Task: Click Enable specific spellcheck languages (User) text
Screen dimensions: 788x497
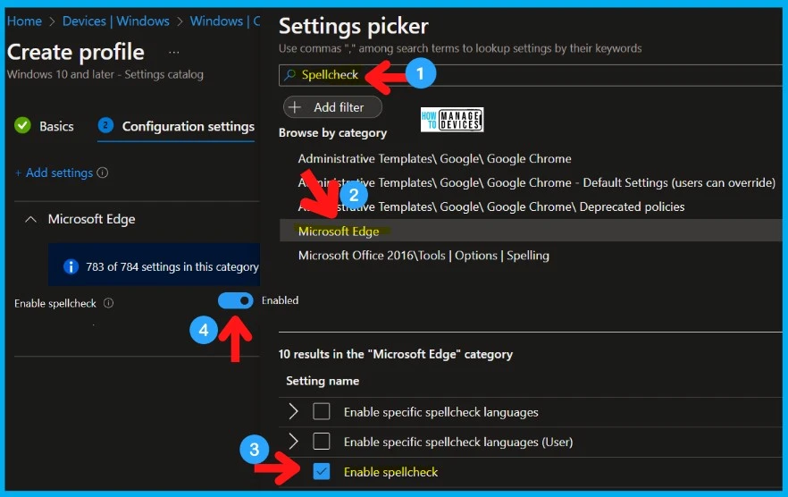Action: [457, 442]
